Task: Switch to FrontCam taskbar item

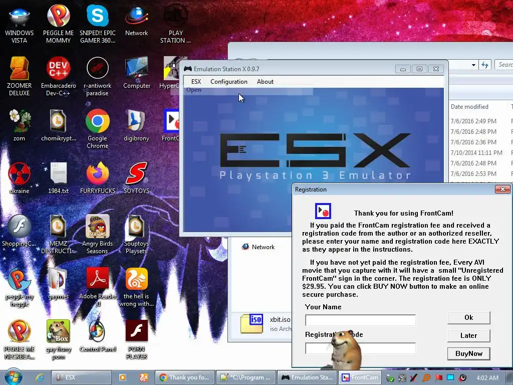Action: (360, 377)
